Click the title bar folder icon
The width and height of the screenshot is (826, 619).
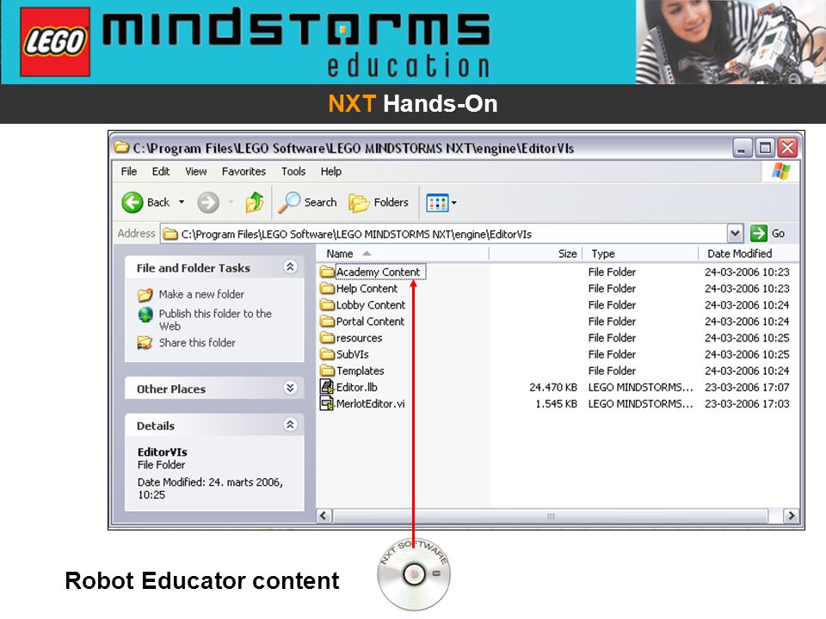121,147
